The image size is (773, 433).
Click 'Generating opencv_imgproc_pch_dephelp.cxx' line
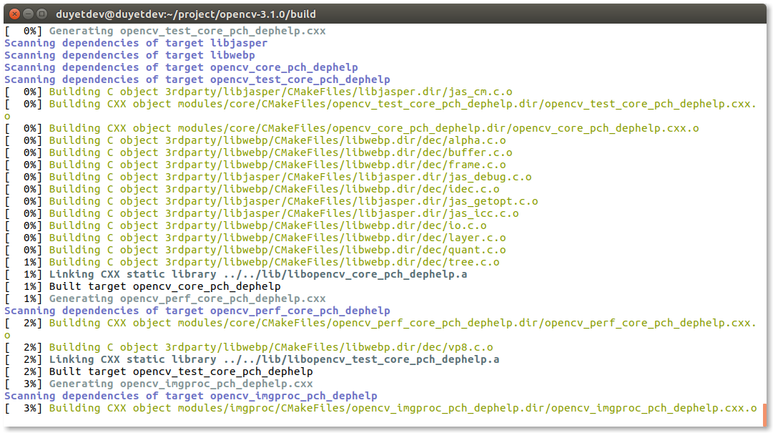(x=159, y=384)
